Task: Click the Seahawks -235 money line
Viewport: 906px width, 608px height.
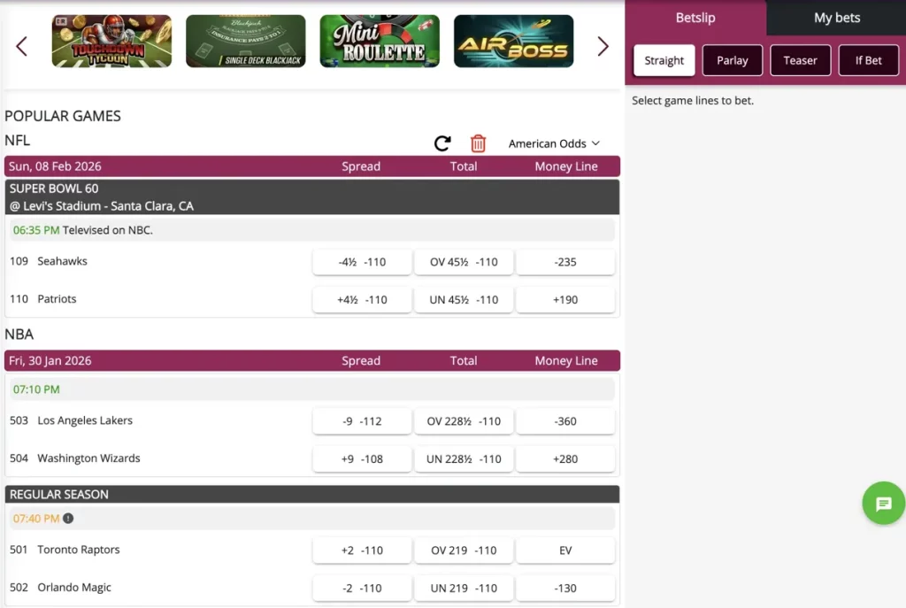Action: click(x=565, y=262)
